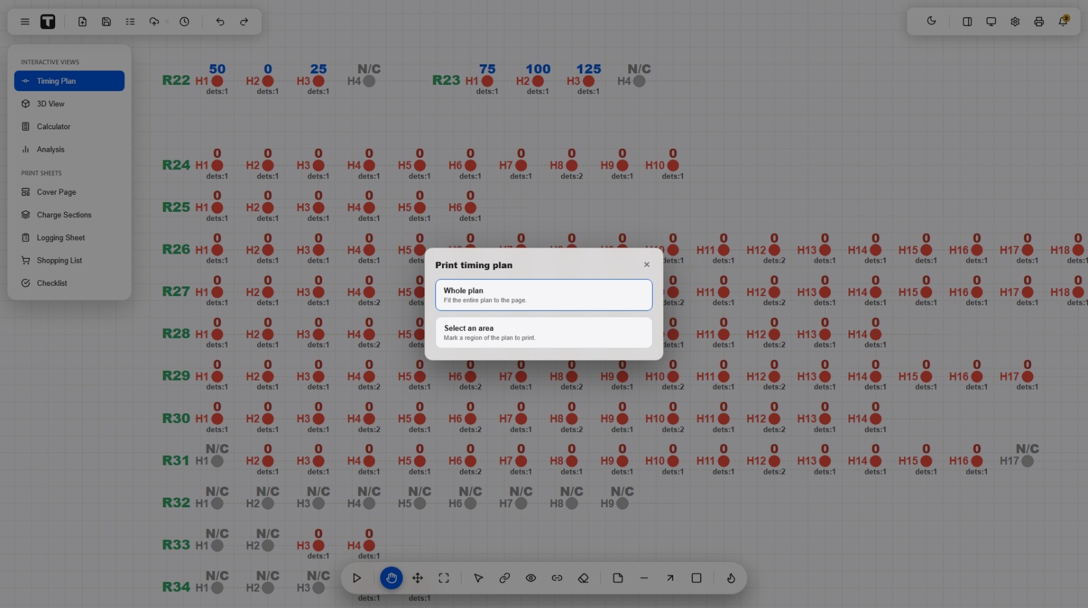Select the four-arrow move tool
The width and height of the screenshot is (1088, 608).
coord(418,578)
